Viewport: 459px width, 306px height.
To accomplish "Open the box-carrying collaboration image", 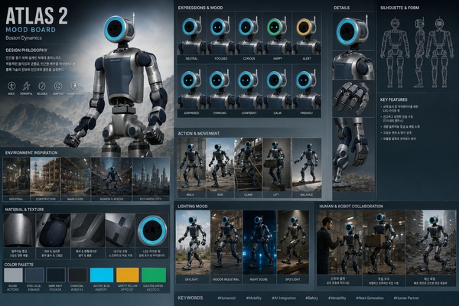I will point(384,243).
